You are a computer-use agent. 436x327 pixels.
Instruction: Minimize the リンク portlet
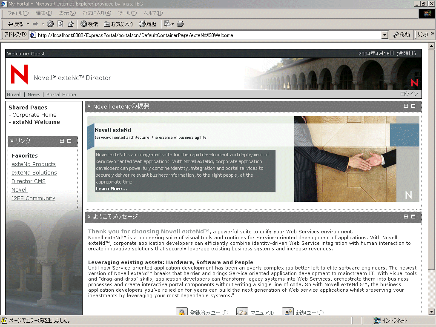coord(62,141)
